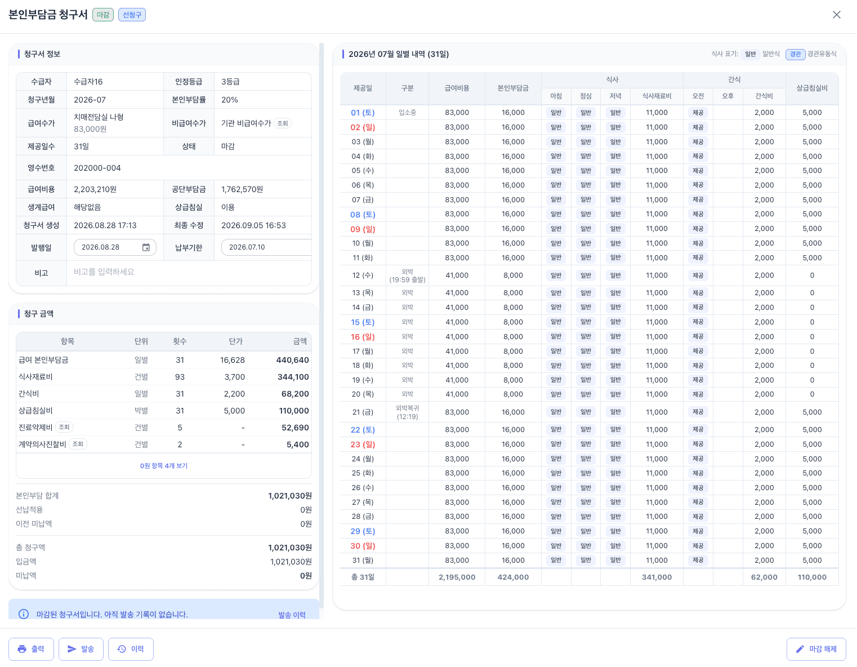Image resolution: width=857 pixels, height=667 pixels.
Task: Open 조회 next to 기관 비급여수가
Action: point(283,123)
